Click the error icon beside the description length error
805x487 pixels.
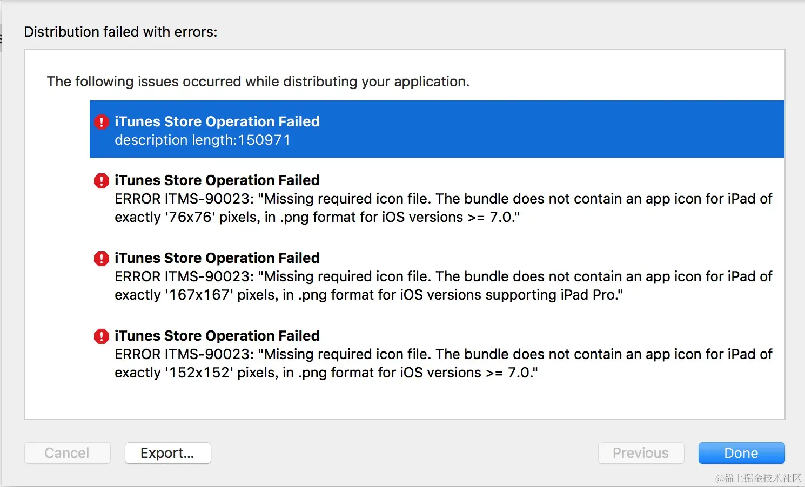(101, 122)
